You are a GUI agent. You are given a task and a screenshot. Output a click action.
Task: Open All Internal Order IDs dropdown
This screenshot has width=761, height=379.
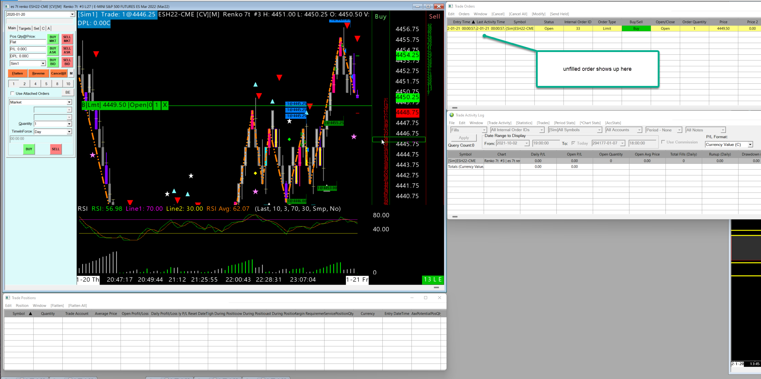pyautogui.click(x=517, y=130)
